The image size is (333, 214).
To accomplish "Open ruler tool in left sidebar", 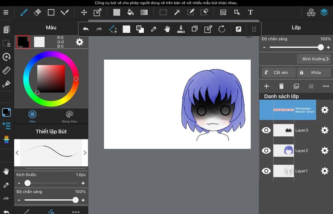I will click(x=7, y=70).
